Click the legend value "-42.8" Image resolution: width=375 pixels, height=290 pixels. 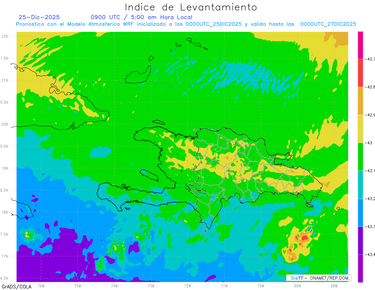coord(370,87)
